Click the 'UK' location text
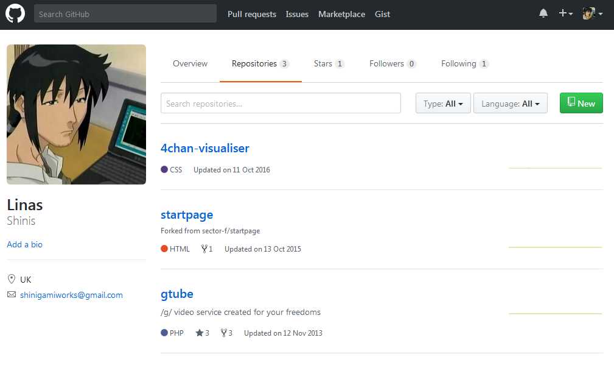 click(26, 280)
